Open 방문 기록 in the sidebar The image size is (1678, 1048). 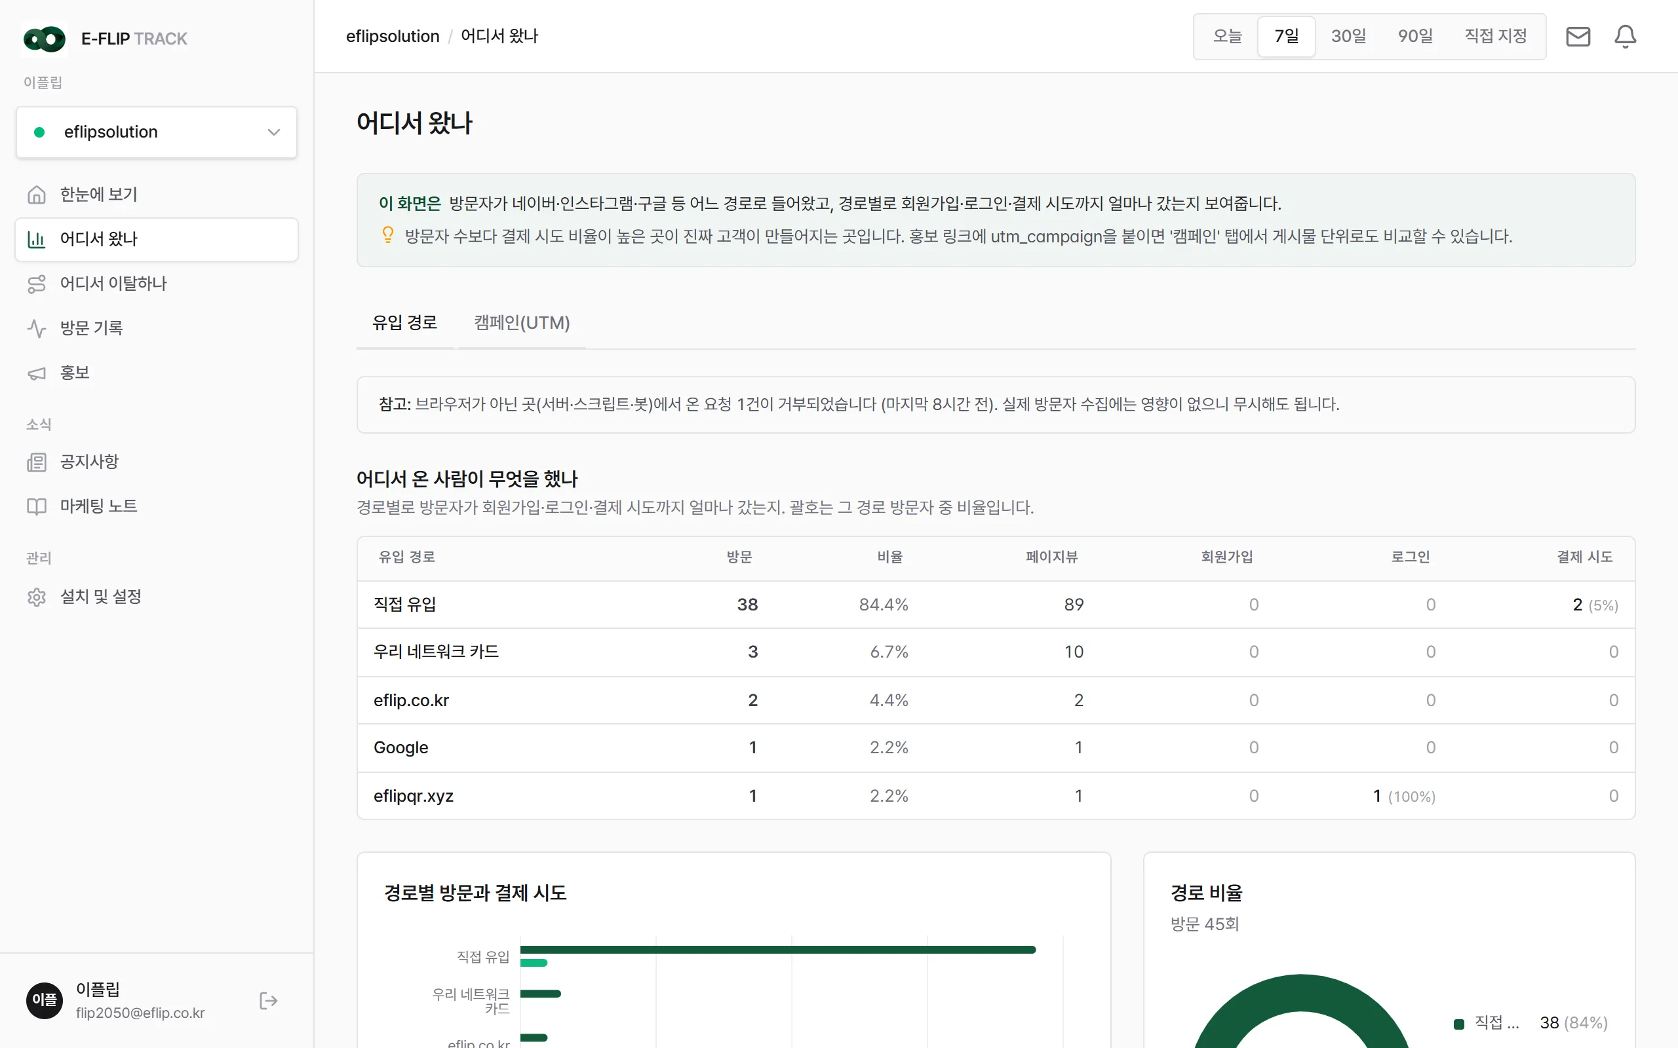(x=157, y=329)
